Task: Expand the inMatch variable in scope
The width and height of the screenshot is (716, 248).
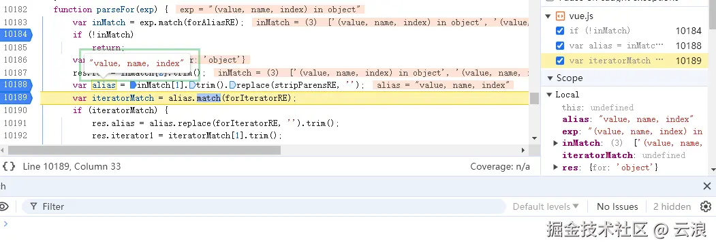Action: tap(556, 143)
